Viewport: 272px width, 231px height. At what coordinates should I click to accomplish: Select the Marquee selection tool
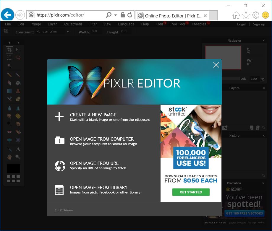coord(9,58)
